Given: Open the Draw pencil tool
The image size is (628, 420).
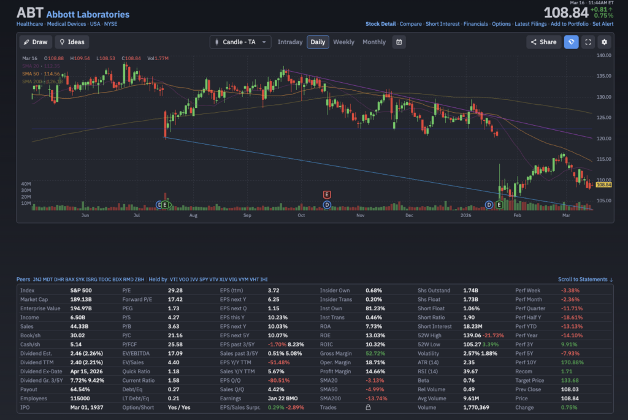Looking at the screenshot, I should 35,42.
